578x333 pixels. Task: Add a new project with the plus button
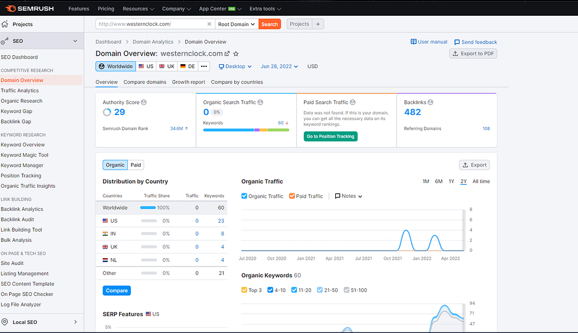coord(318,24)
